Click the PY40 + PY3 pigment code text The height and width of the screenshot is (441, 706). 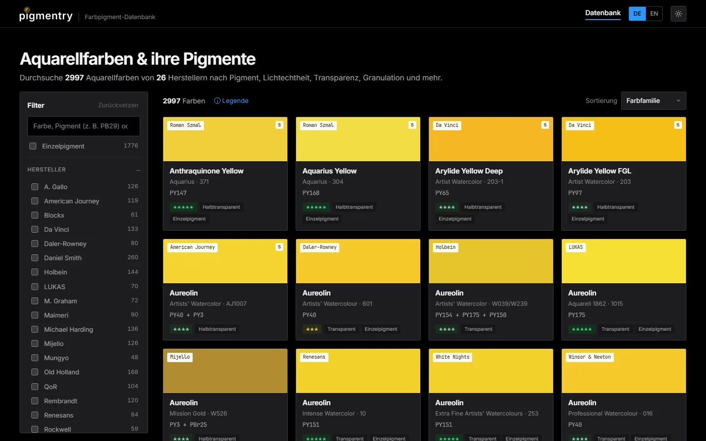click(186, 315)
